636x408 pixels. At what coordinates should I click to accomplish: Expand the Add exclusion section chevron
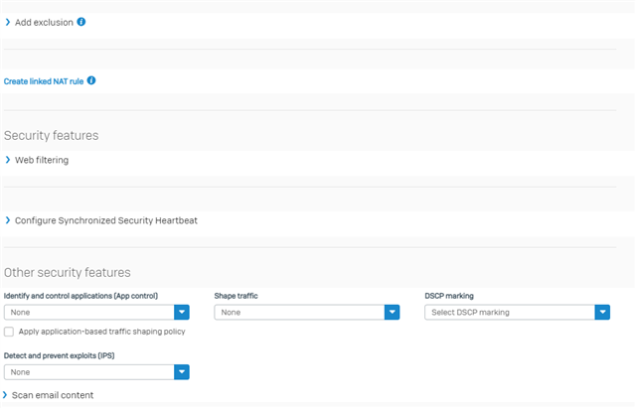click(8, 22)
